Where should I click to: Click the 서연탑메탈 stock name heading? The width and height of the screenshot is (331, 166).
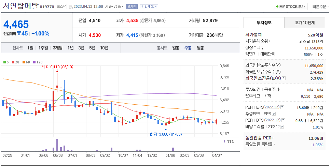[x=20, y=6]
